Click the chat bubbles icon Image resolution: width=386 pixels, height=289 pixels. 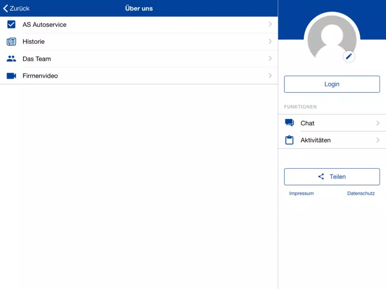coord(289,123)
